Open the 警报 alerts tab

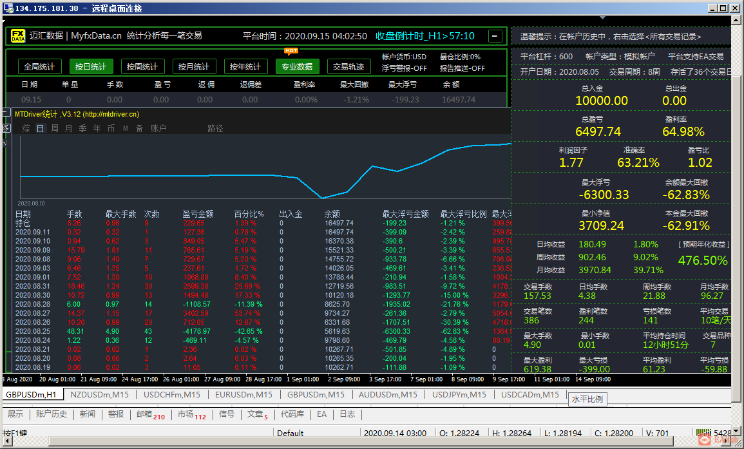pyautogui.click(x=116, y=414)
